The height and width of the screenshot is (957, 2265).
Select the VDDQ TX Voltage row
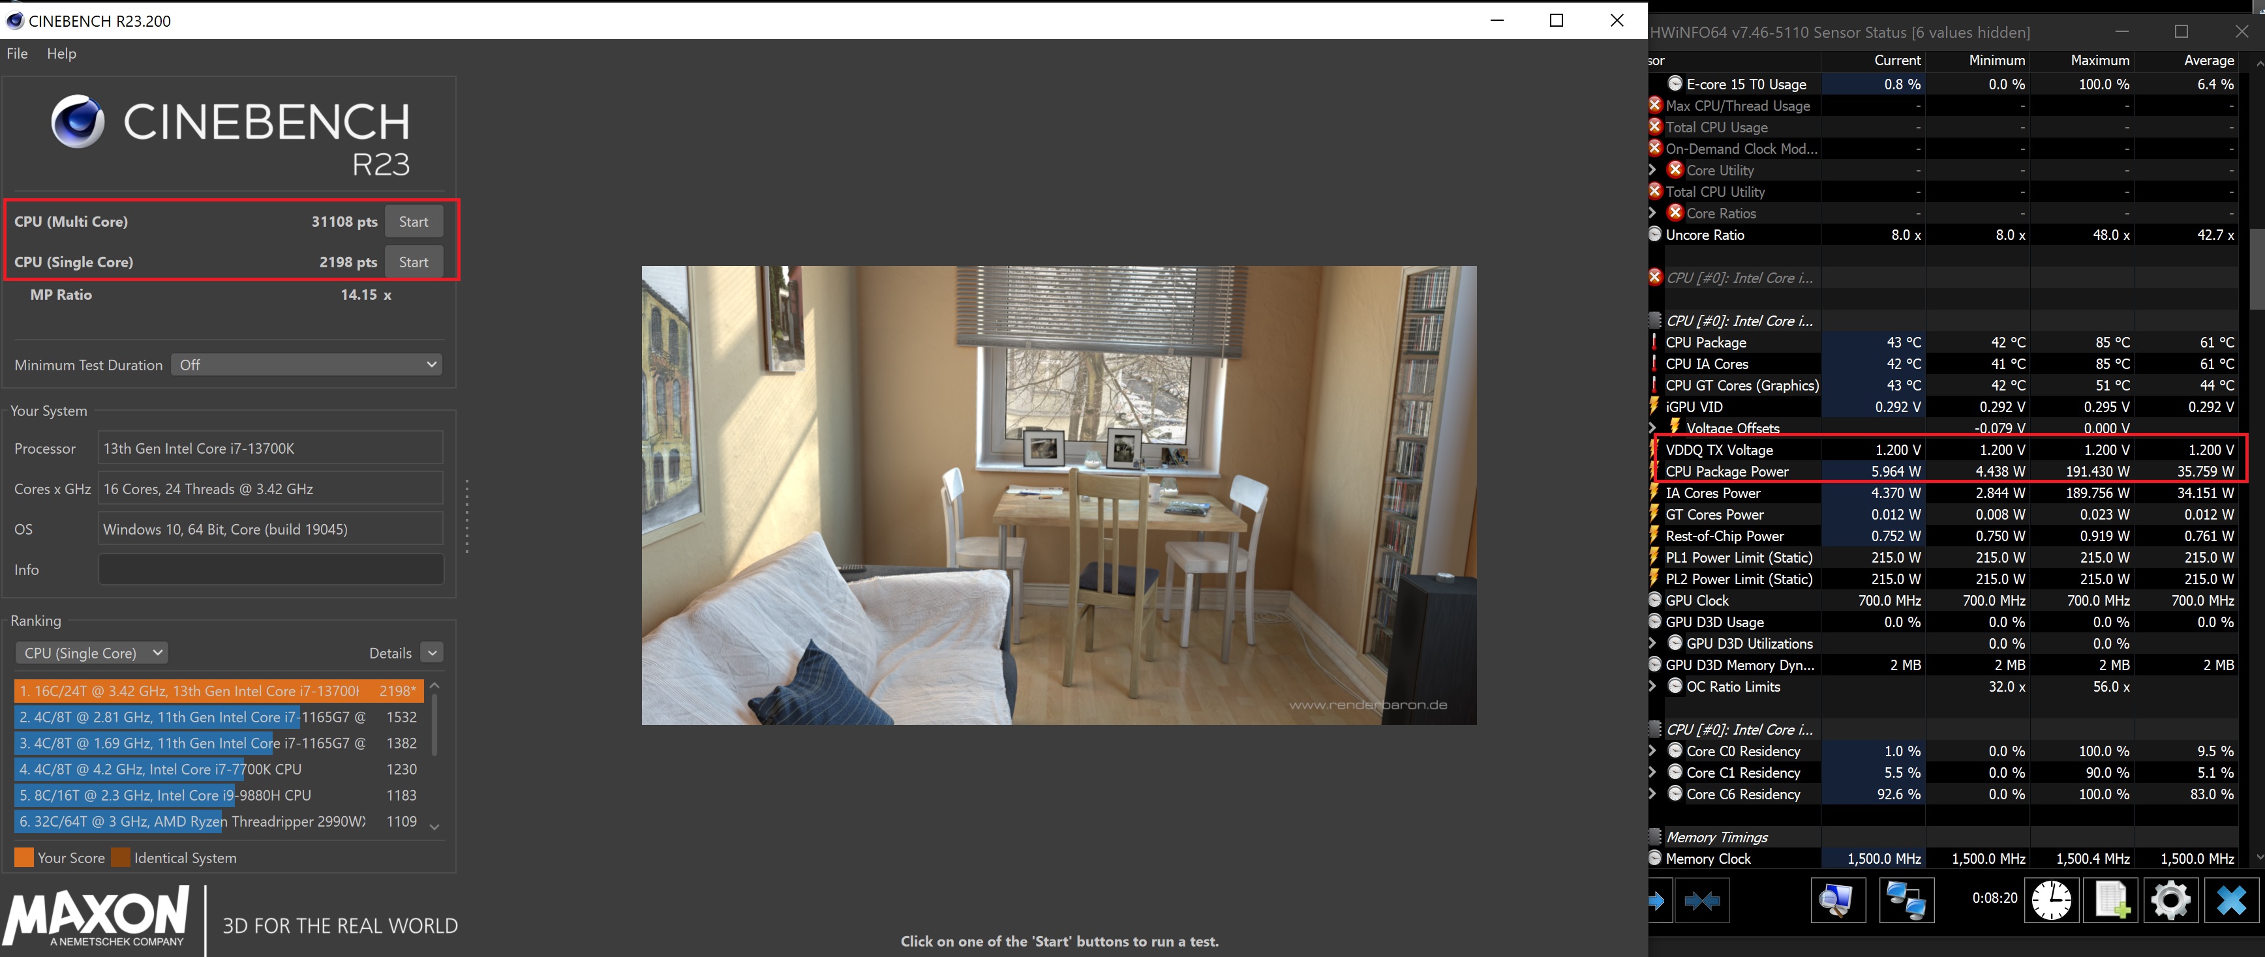pos(1944,449)
